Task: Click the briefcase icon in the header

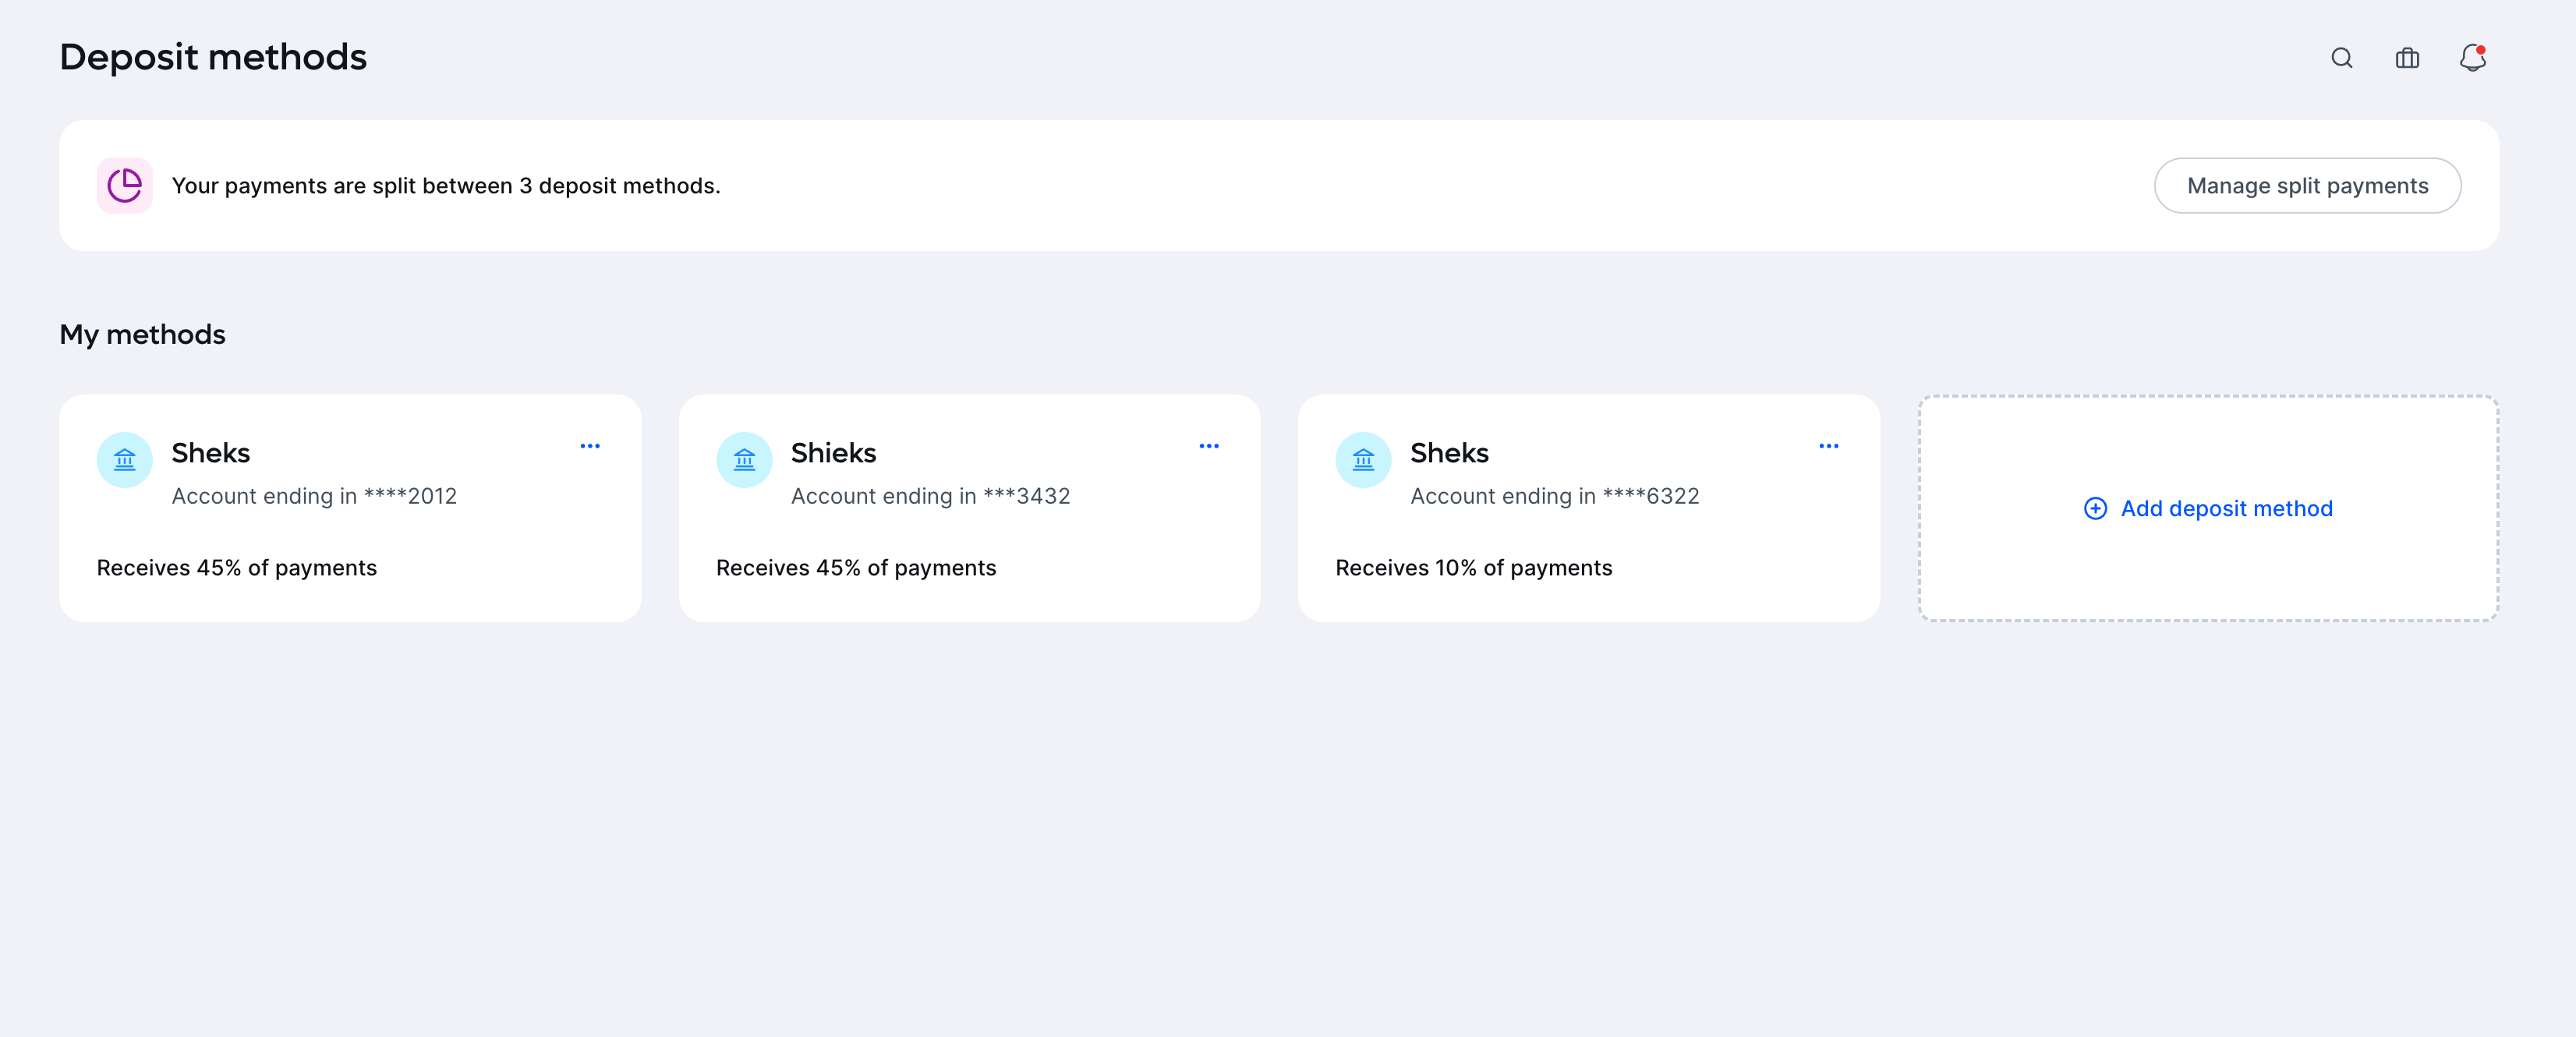Action: point(2406,58)
